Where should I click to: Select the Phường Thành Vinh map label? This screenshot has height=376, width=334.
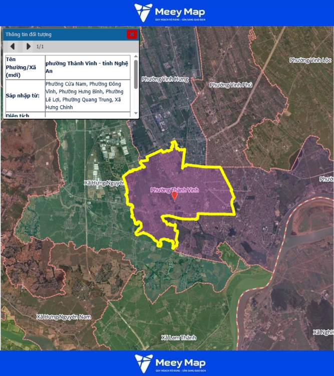coord(175,190)
